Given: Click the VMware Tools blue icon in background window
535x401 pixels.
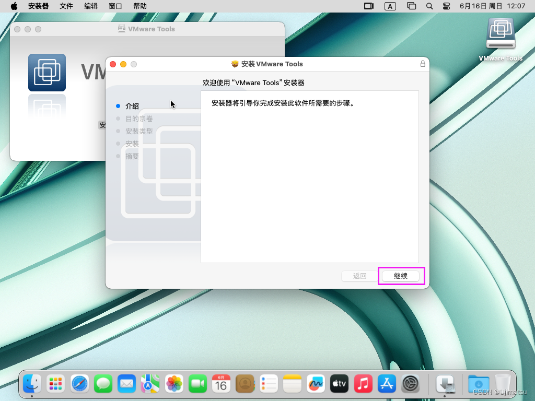Looking at the screenshot, I should point(47,72).
